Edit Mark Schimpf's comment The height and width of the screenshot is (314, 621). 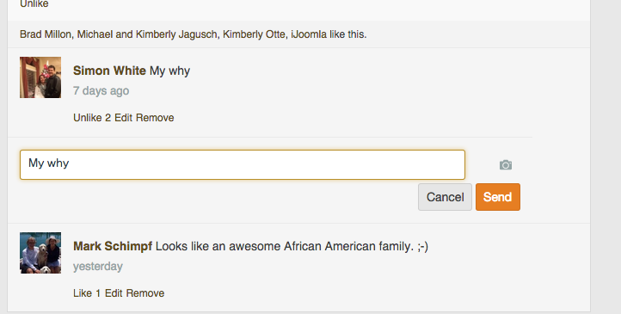(x=114, y=293)
